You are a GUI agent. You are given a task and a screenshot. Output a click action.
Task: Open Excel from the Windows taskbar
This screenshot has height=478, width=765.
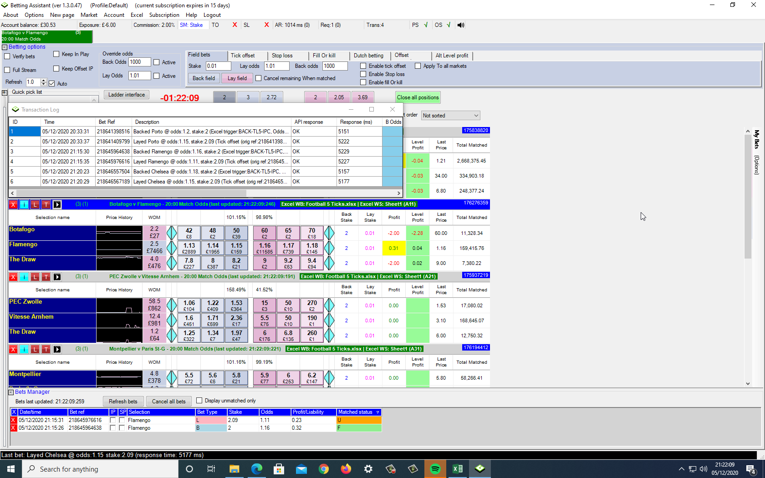click(458, 469)
